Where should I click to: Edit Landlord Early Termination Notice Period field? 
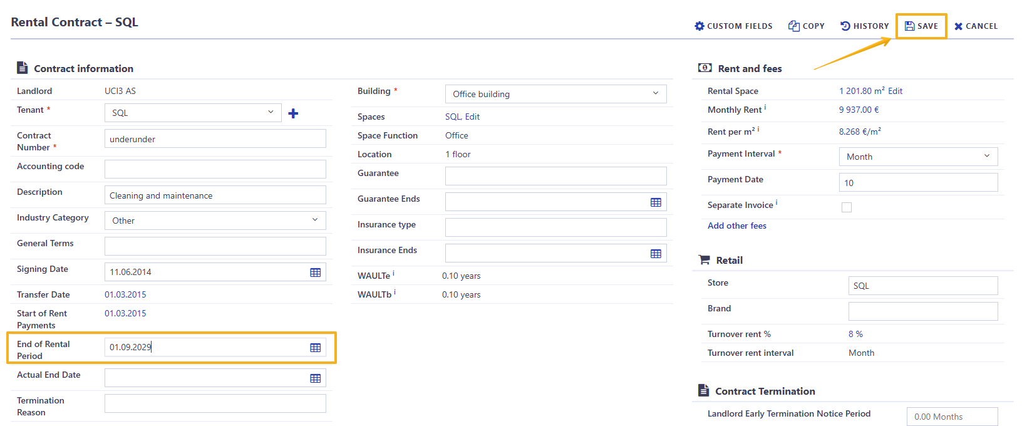click(952, 417)
